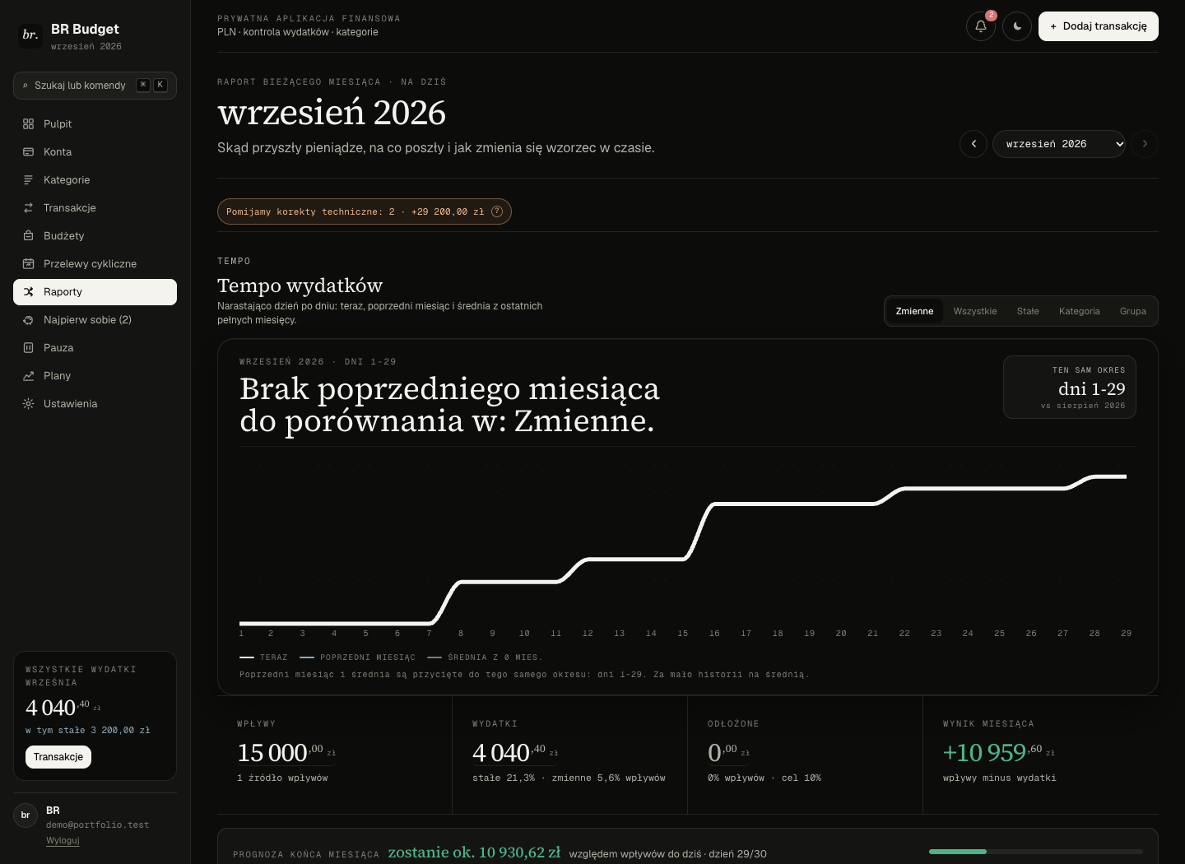Open Budżety in the sidebar menu
This screenshot has width=1185, height=864.
tap(95, 236)
